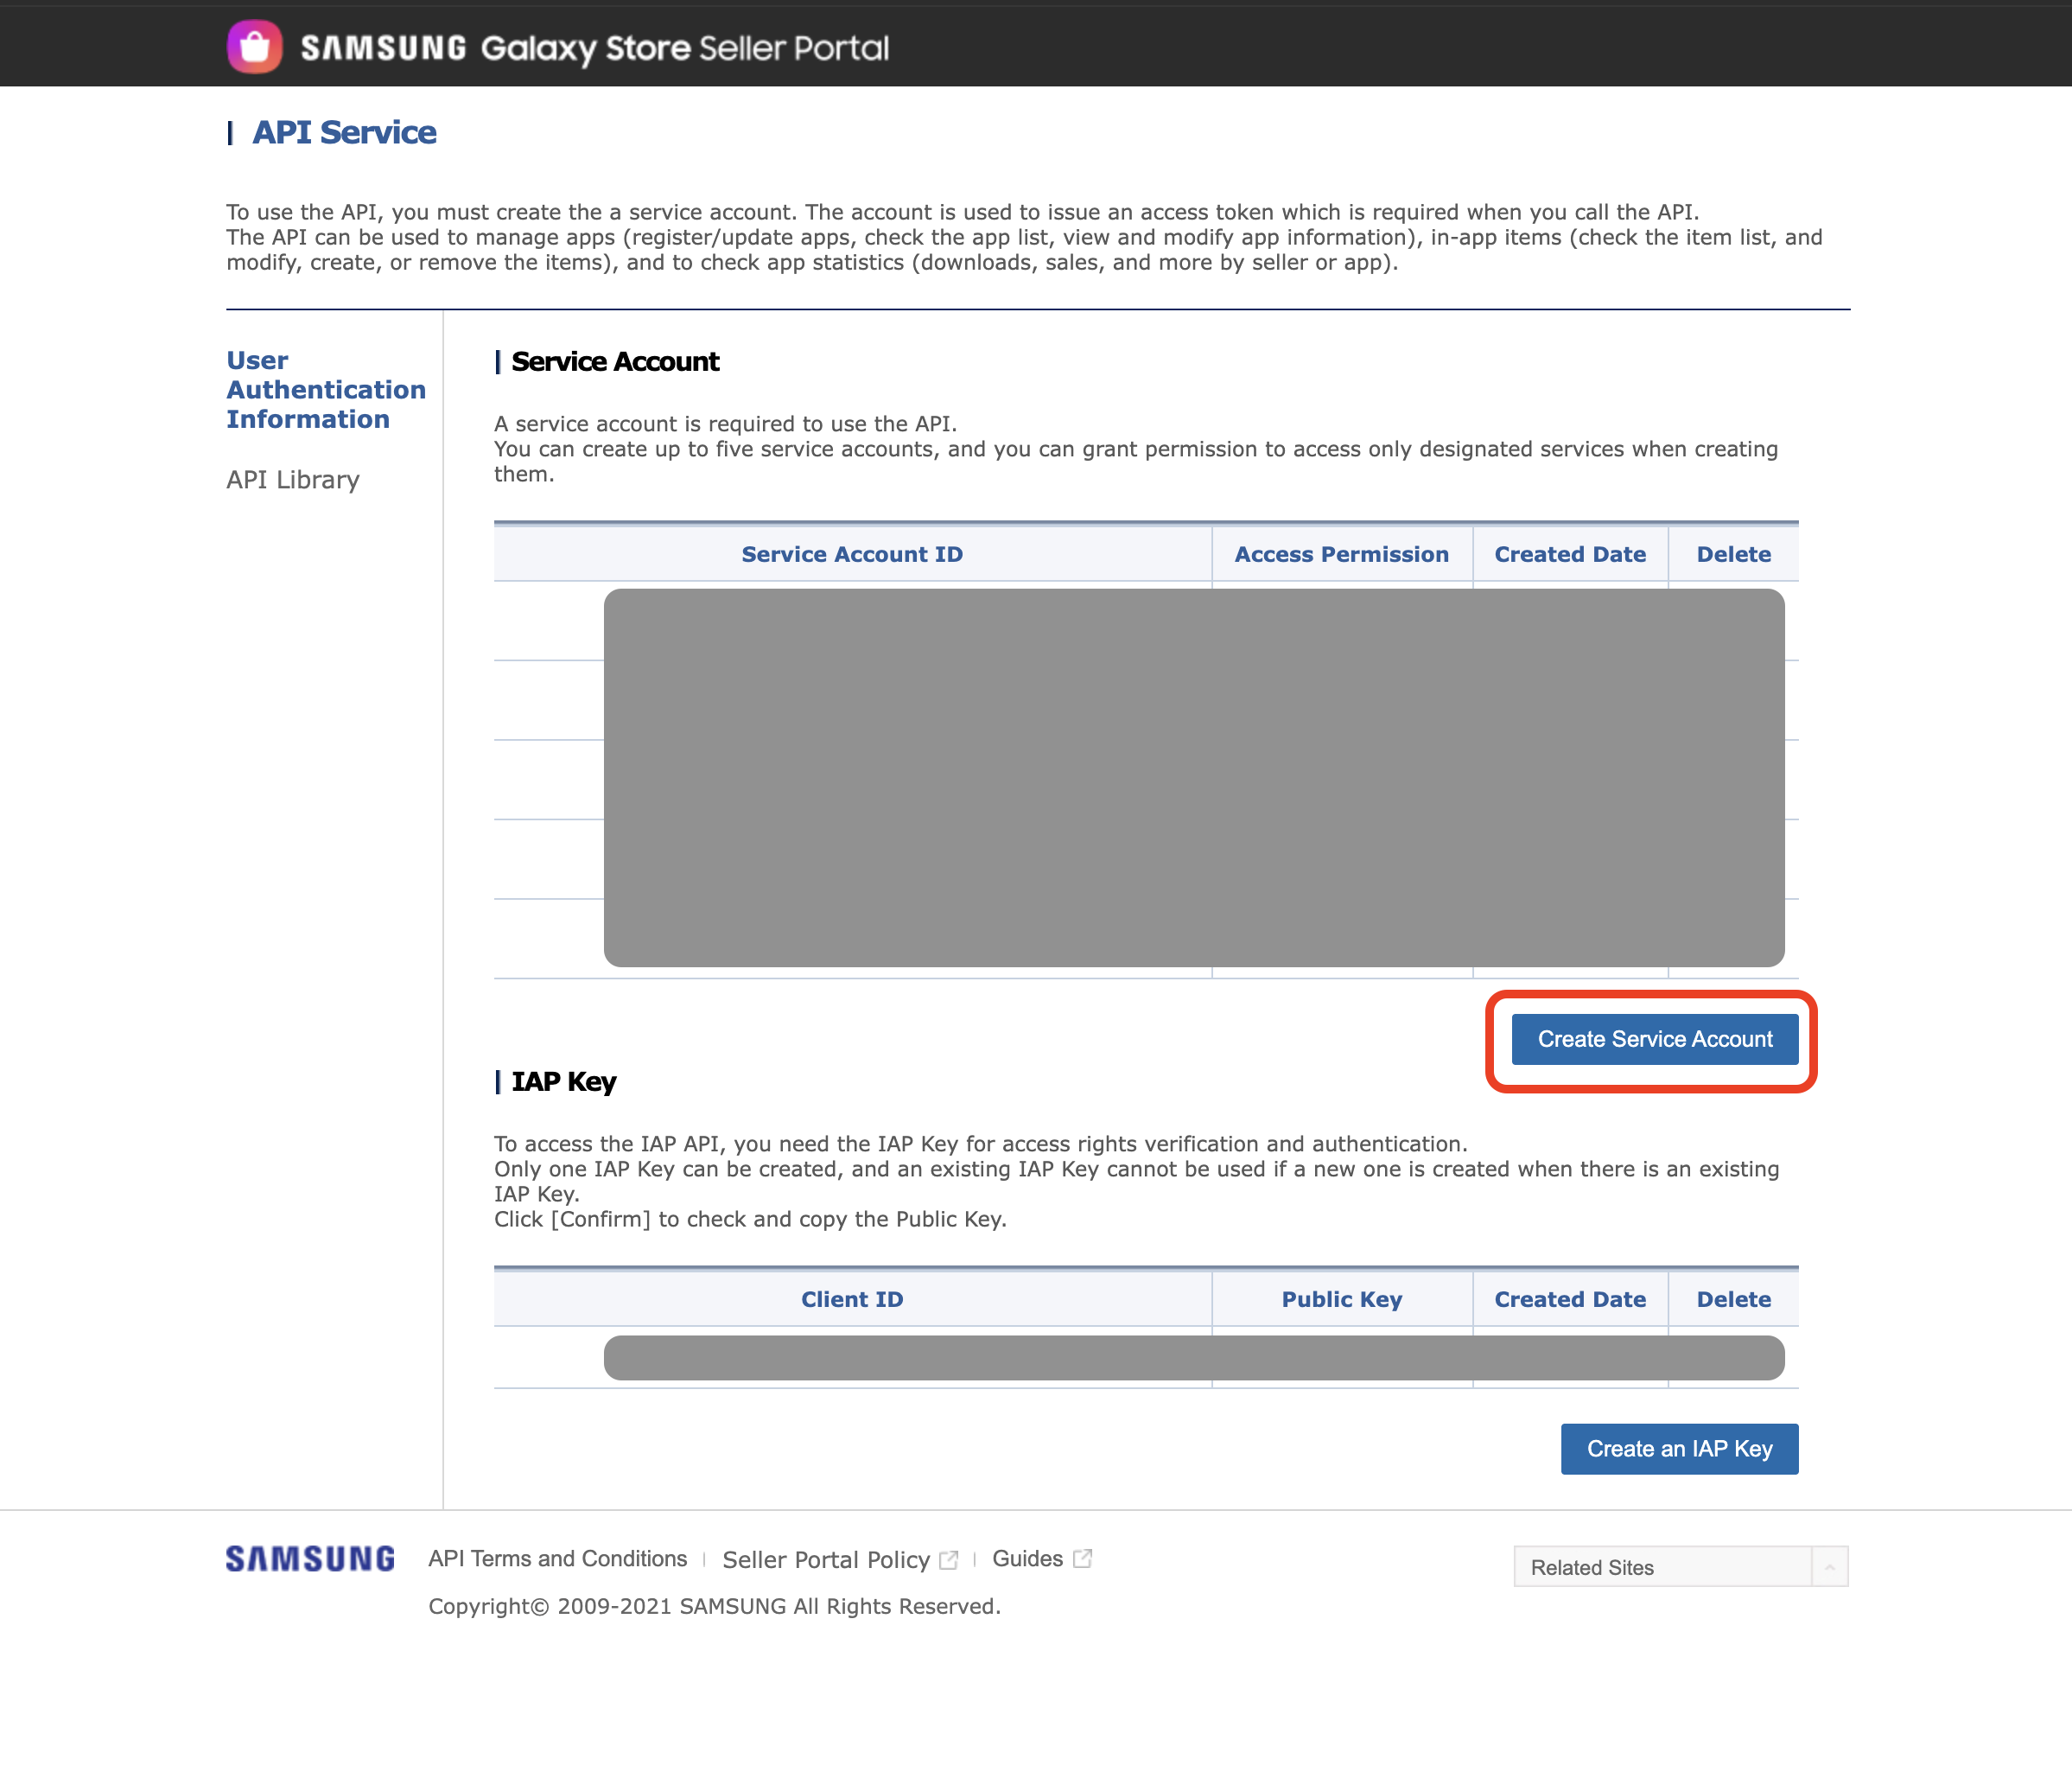Click Delete header in IAP Key table
2072x1772 pixels.
[x=1733, y=1298]
